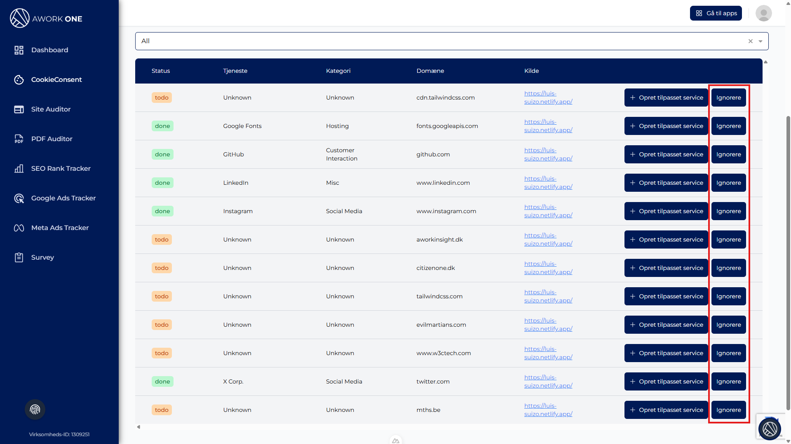791x444 pixels.
Task: Click the Dashboard grid icon in sidebar
Action: pos(19,50)
